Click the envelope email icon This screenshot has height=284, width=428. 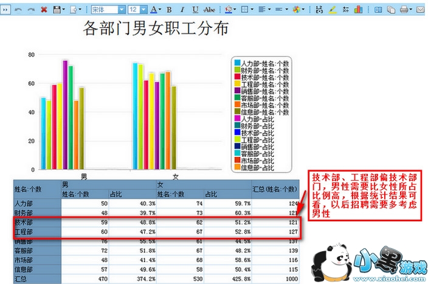tap(420, 10)
